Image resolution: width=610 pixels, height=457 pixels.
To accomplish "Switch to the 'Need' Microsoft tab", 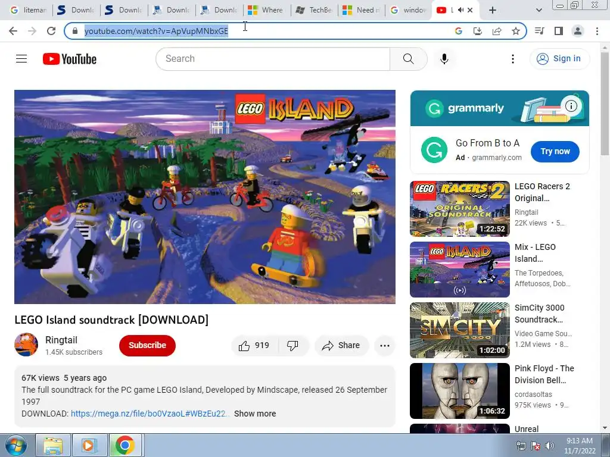I will coord(362,10).
